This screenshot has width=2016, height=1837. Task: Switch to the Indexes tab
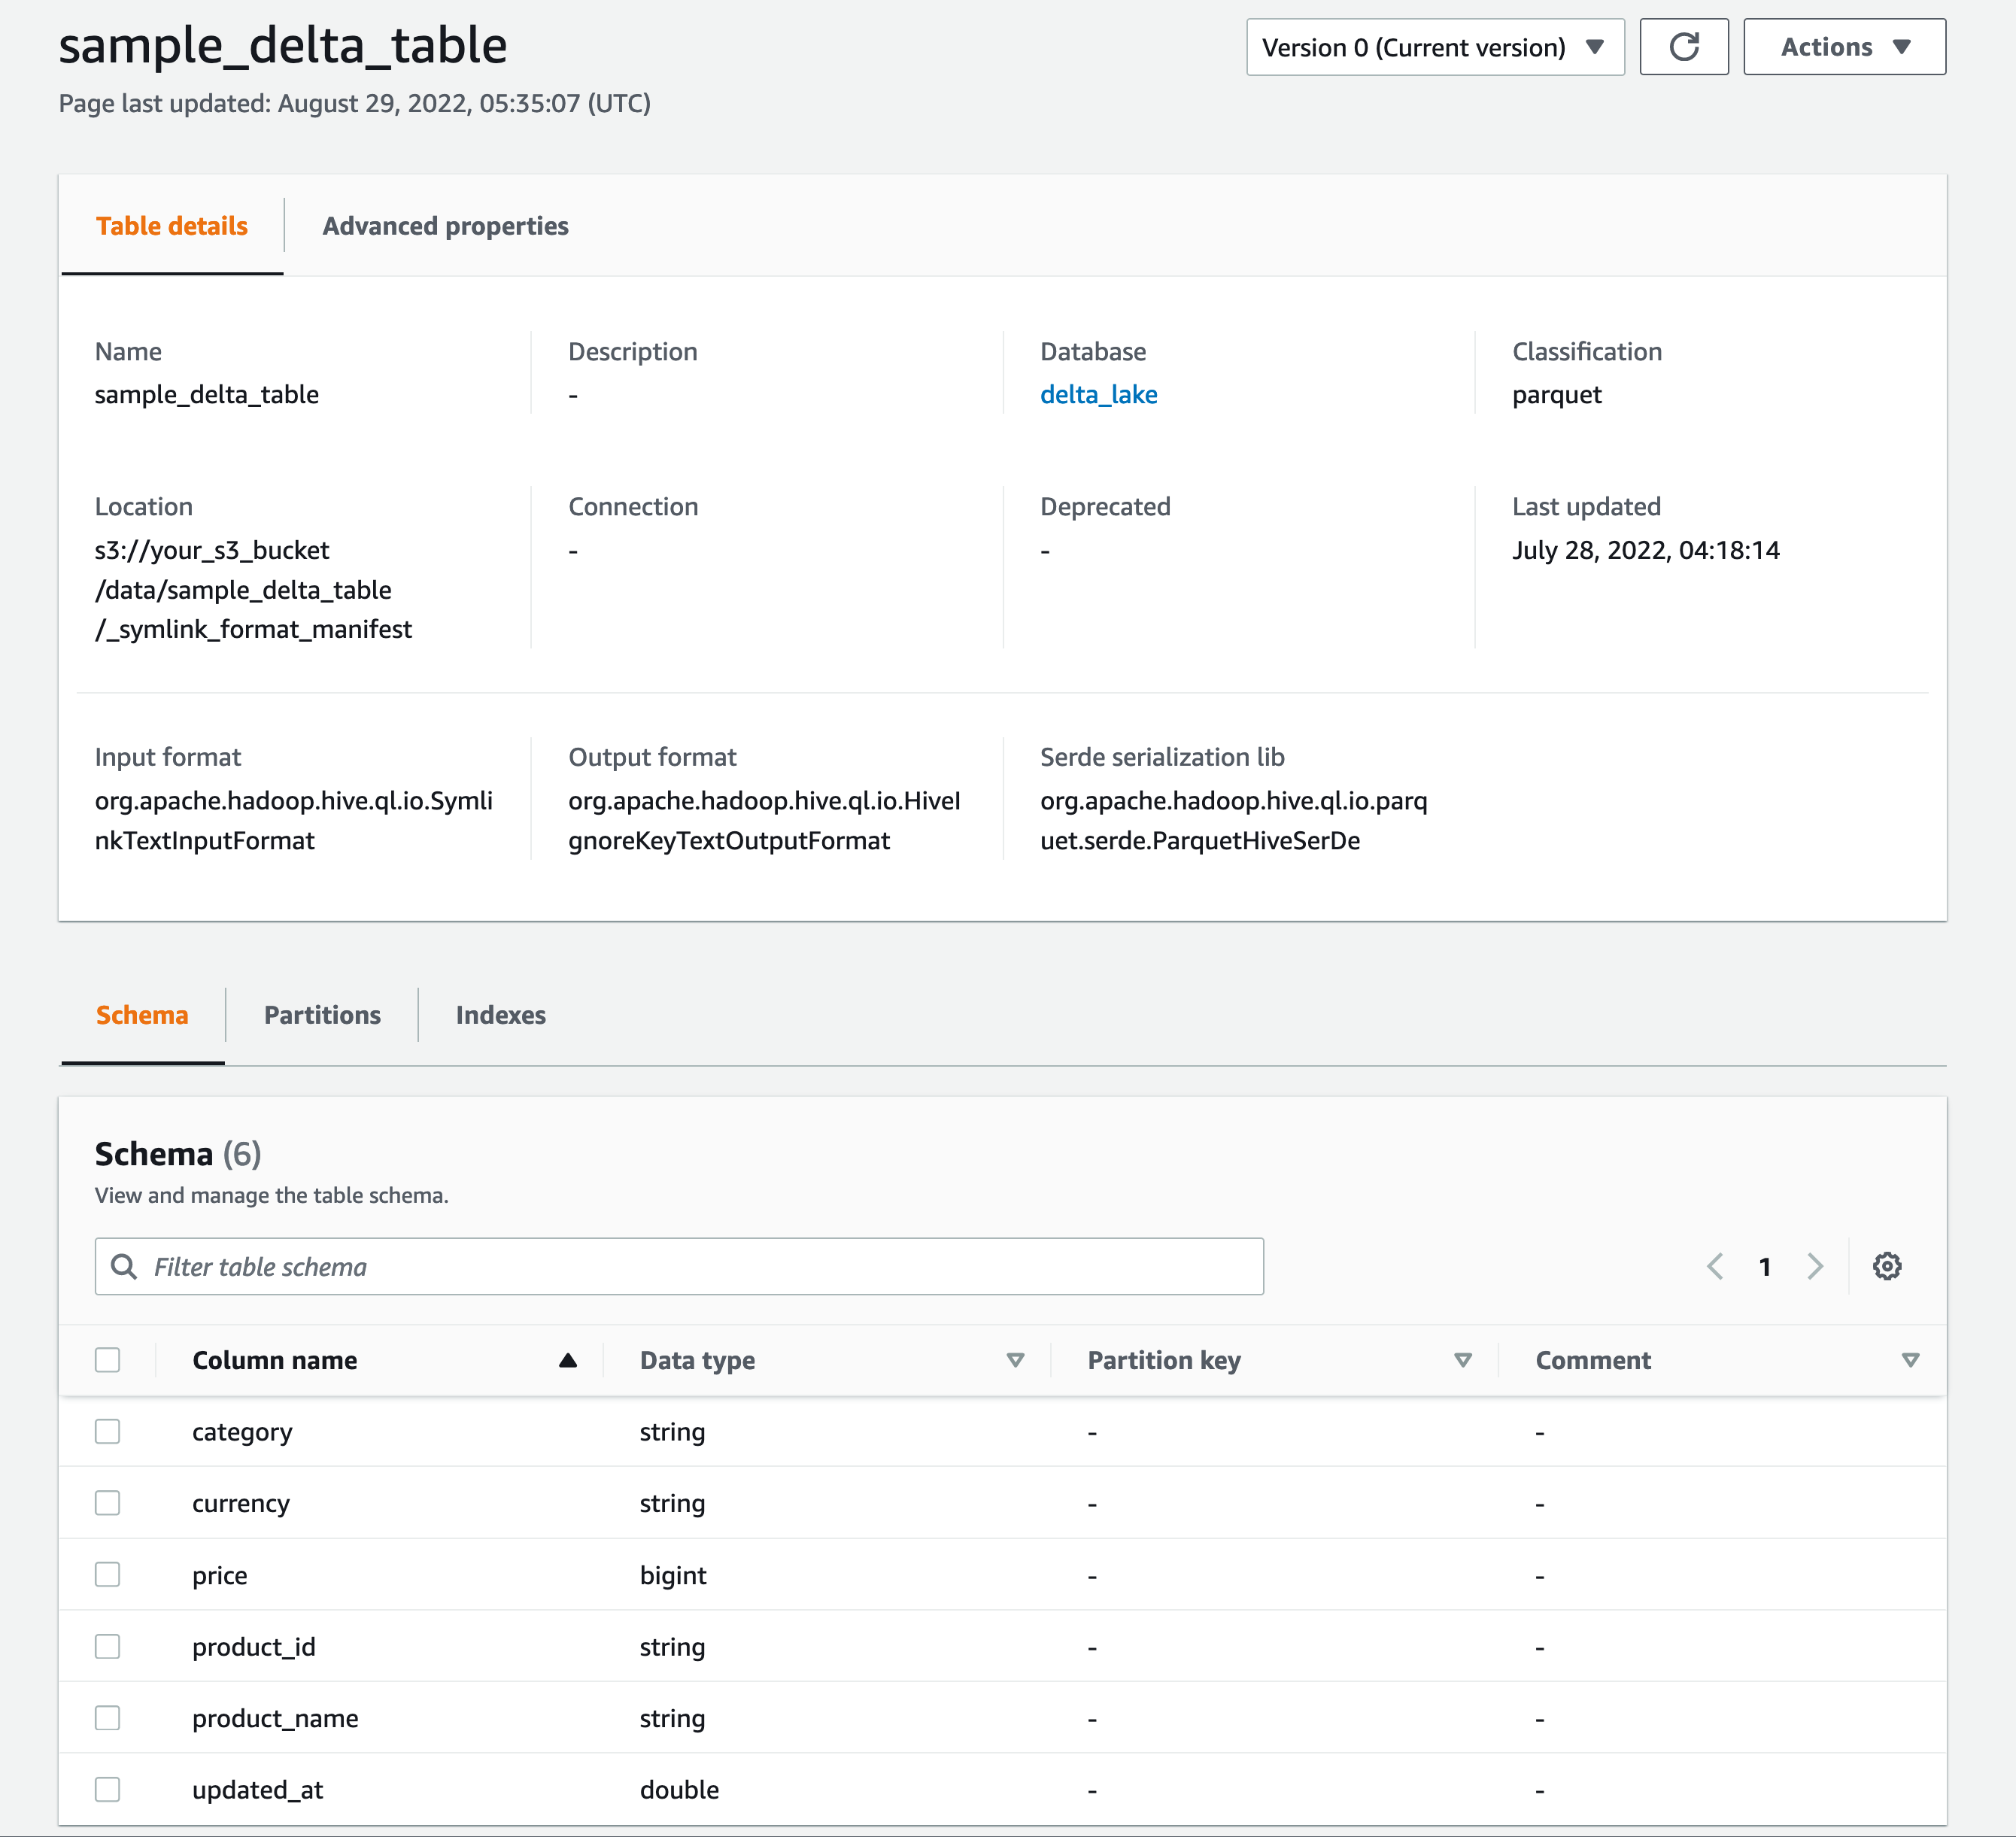tap(500, 1015)
